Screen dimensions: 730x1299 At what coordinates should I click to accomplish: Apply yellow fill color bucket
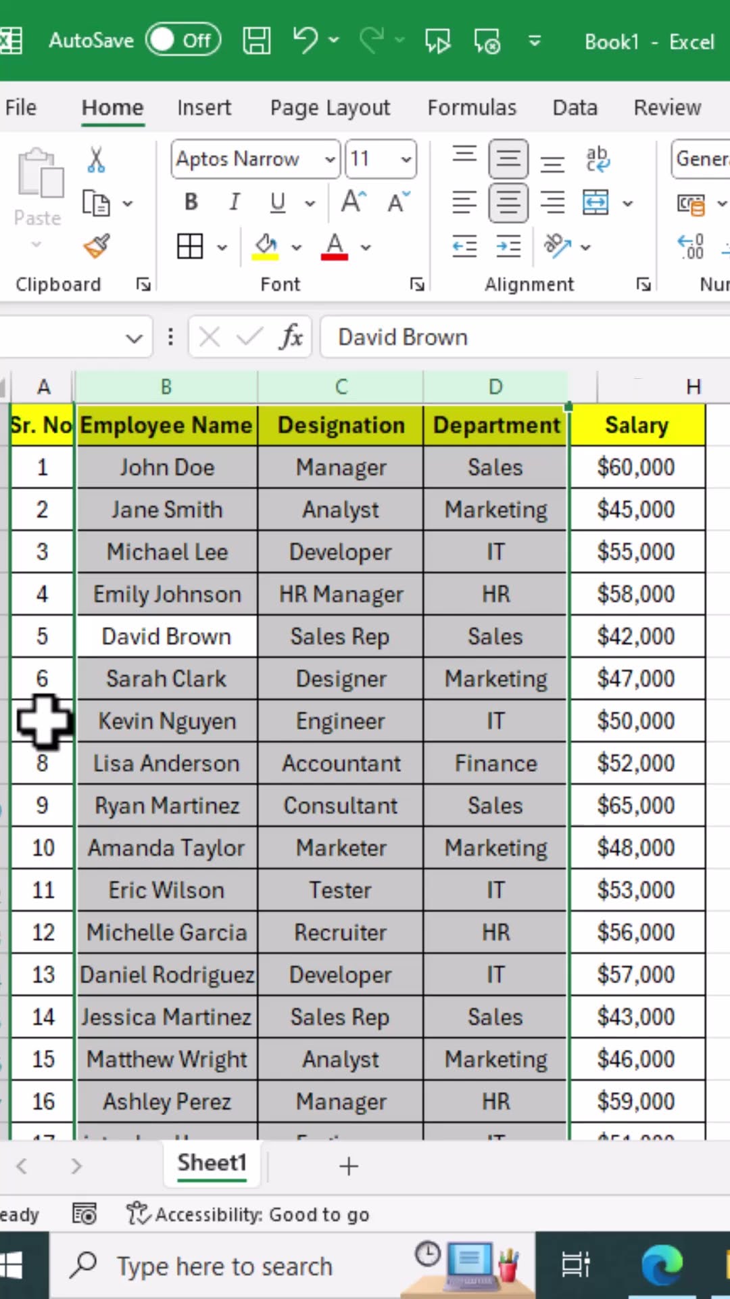(266, 246)
